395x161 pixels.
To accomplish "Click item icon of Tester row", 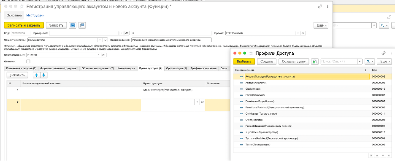I will (241, 145).
